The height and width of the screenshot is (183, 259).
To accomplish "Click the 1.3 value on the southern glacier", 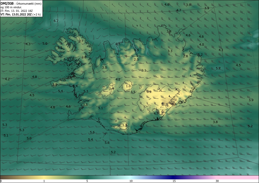I will click(125, 125).
